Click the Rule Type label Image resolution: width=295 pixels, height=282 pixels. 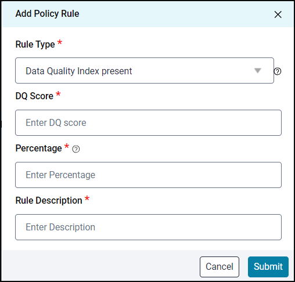click(35, 45)
